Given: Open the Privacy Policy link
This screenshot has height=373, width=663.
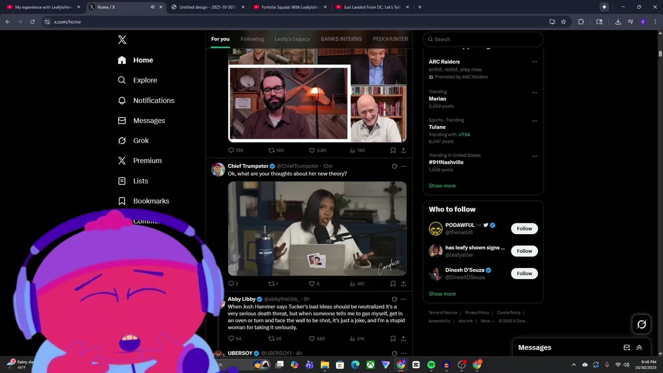Looking at the screenshot, I should pyautogui.click(x=477, y=313).
